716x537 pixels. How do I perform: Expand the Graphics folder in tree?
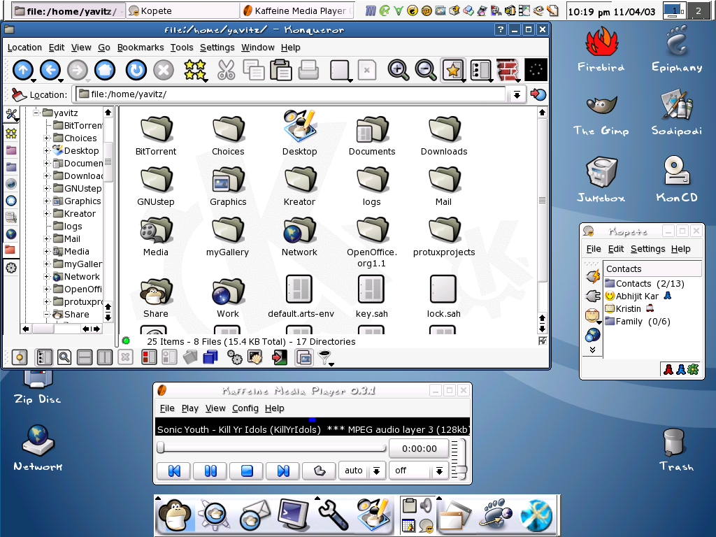46,201
